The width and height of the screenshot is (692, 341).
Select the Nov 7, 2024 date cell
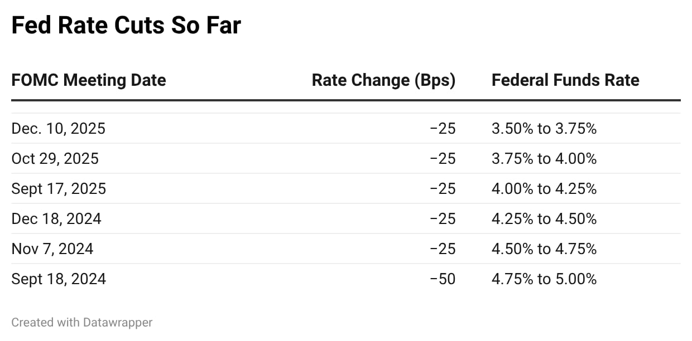(x=52, y=249)
